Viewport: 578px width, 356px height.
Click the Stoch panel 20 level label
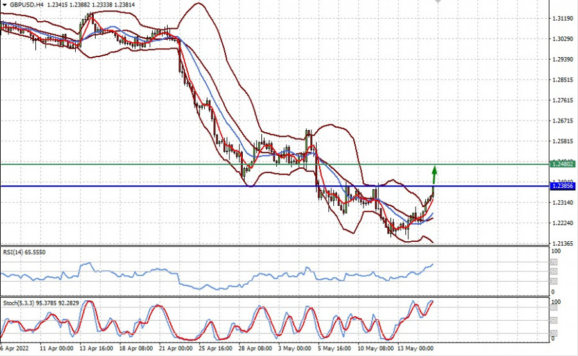(554, 334)
